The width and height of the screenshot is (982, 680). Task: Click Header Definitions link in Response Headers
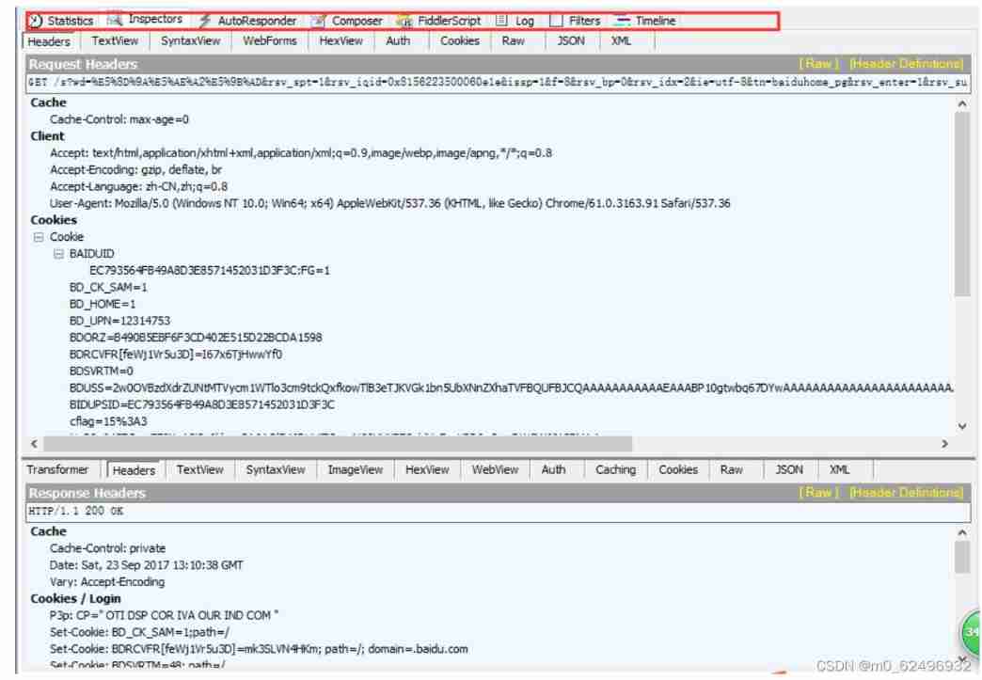pos(906,493)
